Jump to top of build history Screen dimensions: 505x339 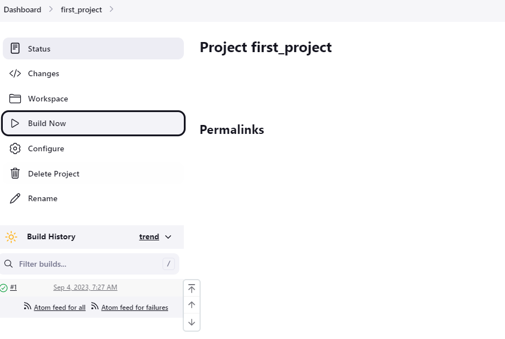point(192,289)
